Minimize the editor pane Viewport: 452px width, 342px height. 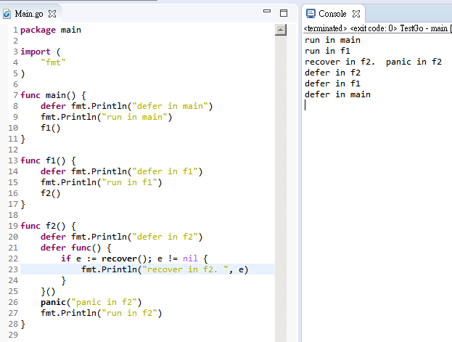tap(266, 12)
